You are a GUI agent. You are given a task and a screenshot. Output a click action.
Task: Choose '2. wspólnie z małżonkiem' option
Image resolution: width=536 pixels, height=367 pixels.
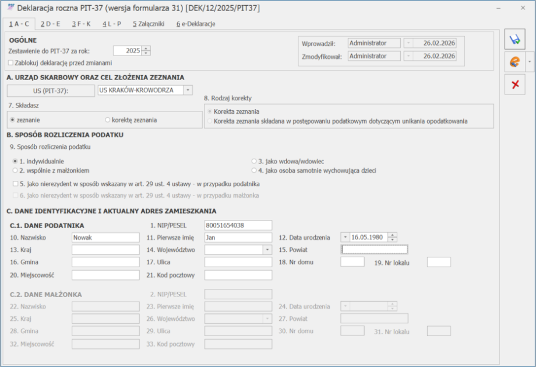pos(15,170)
